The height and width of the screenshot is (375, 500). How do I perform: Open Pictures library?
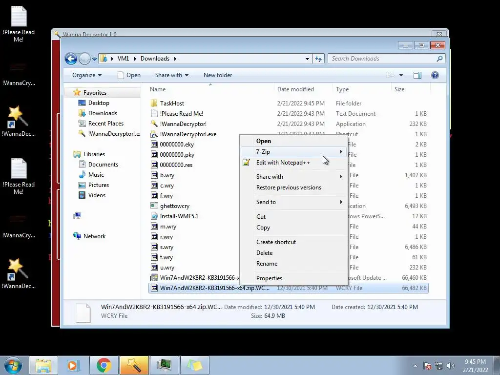pyautogui.click(x=99, y=185)
